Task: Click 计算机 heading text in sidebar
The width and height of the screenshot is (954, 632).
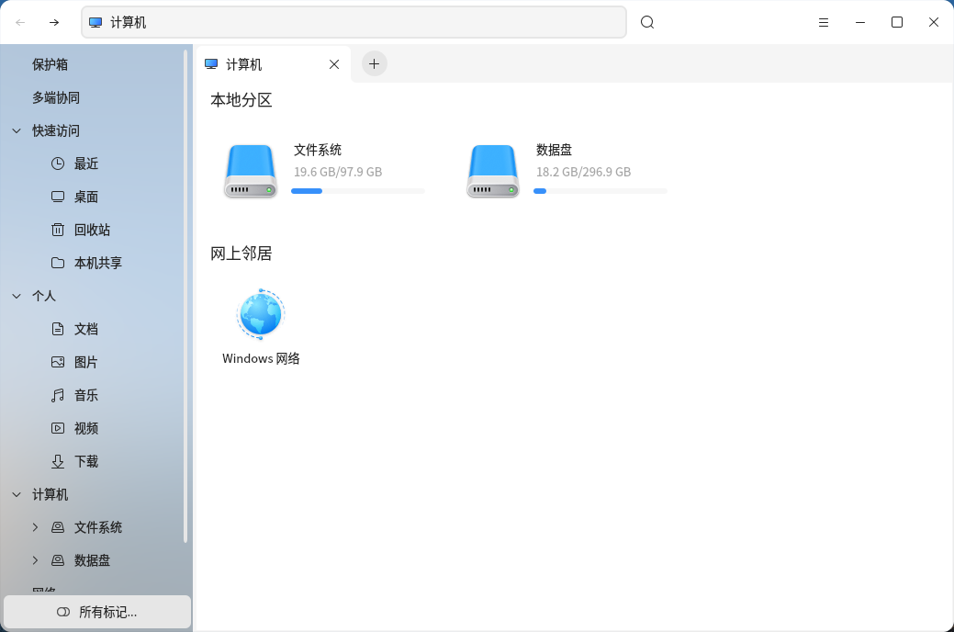Action: 50,494
